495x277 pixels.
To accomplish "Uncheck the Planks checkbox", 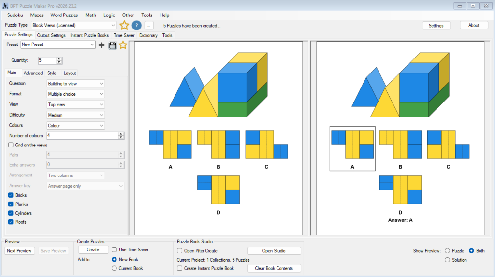I will 11,204.
